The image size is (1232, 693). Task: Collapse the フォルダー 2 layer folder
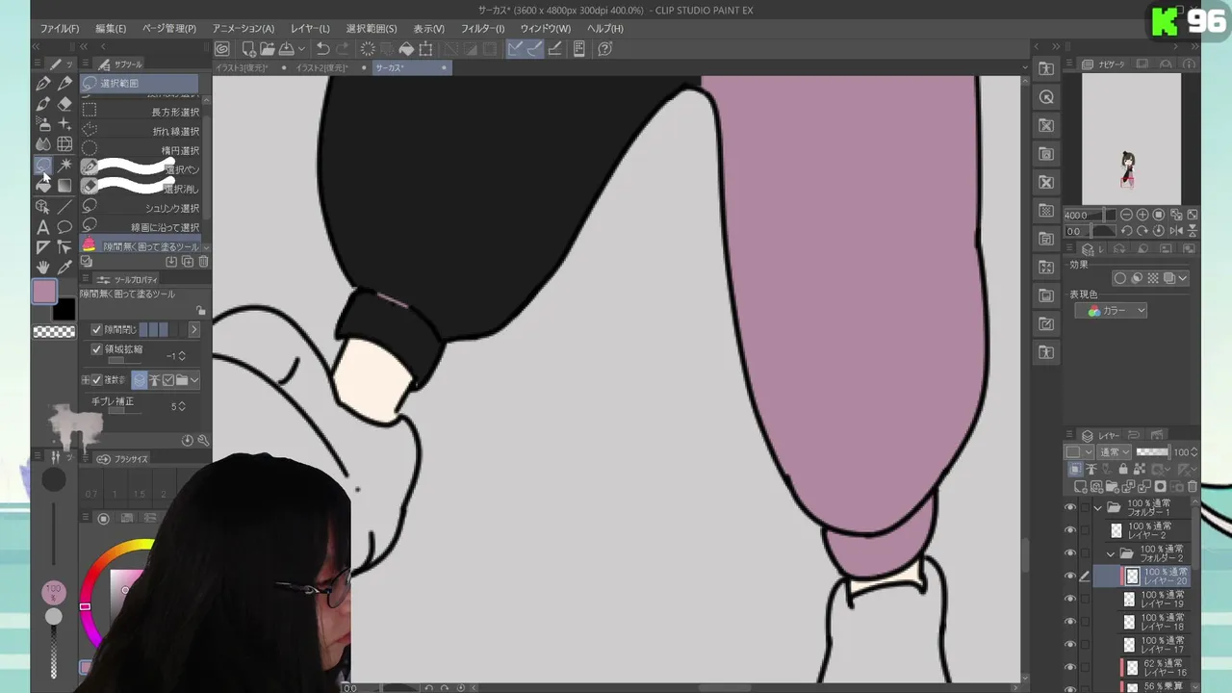pos(1111,553)
